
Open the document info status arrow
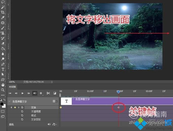click(52, 82)
